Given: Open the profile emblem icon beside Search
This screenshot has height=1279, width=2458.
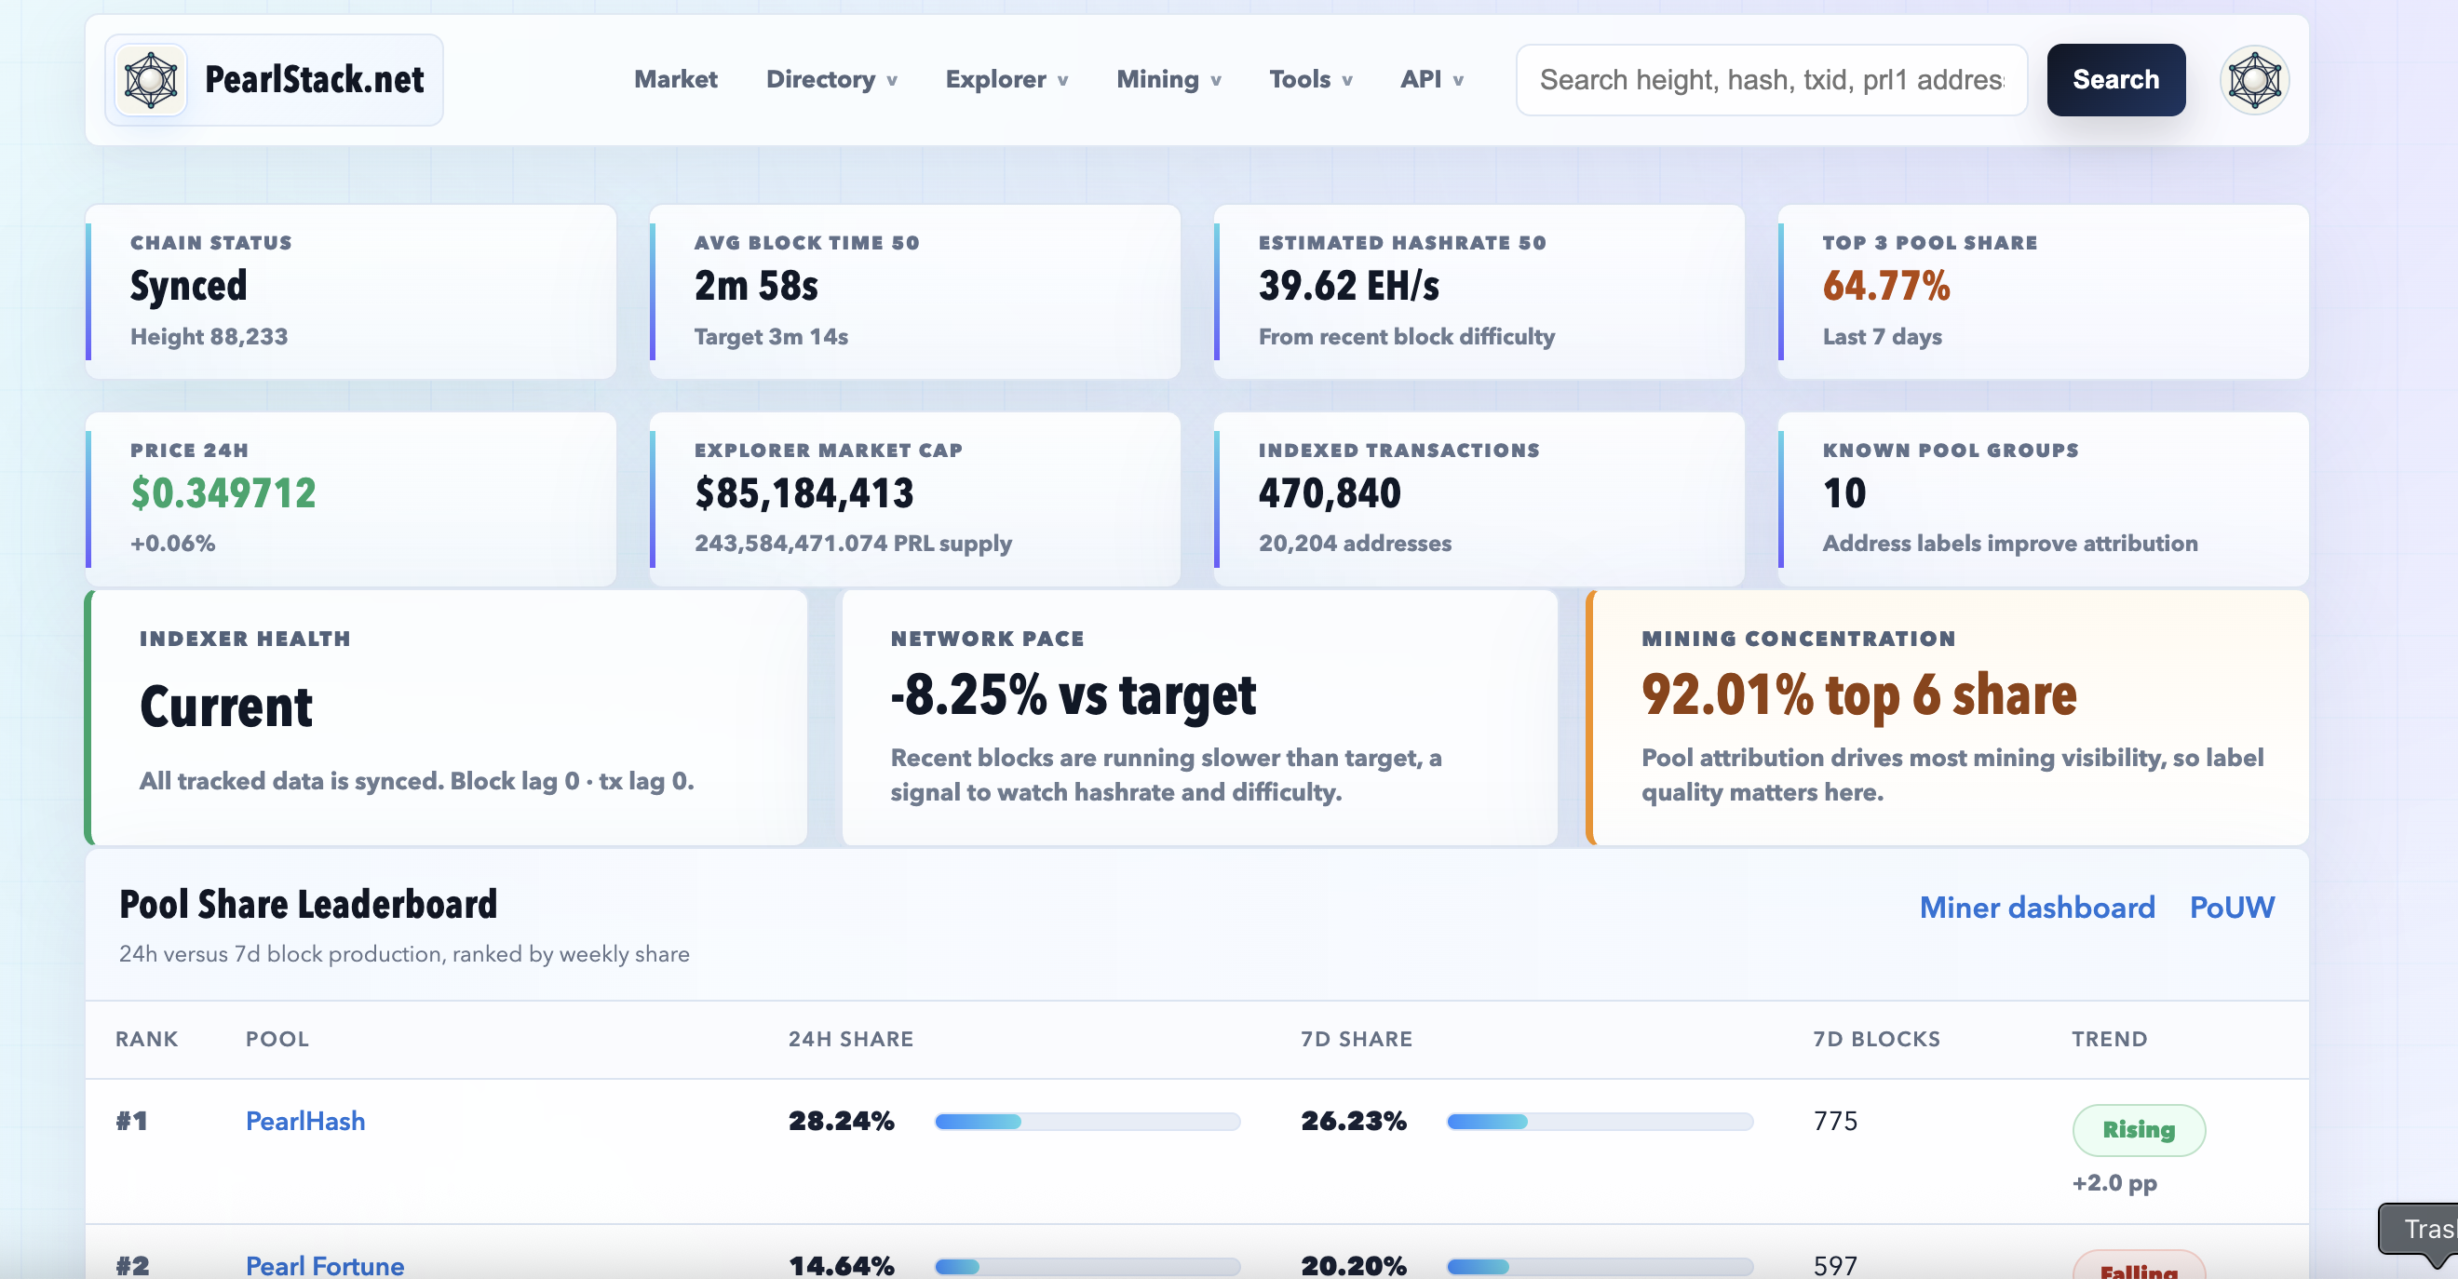Looking at the screenshot, I should point(2255,80).
